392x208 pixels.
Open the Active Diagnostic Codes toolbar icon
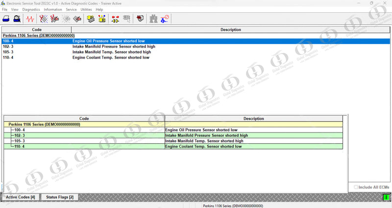[x=44, y=19]
